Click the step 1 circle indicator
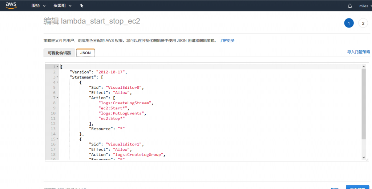The height and width of the screenshot is (189, 372). pos(349,23)
